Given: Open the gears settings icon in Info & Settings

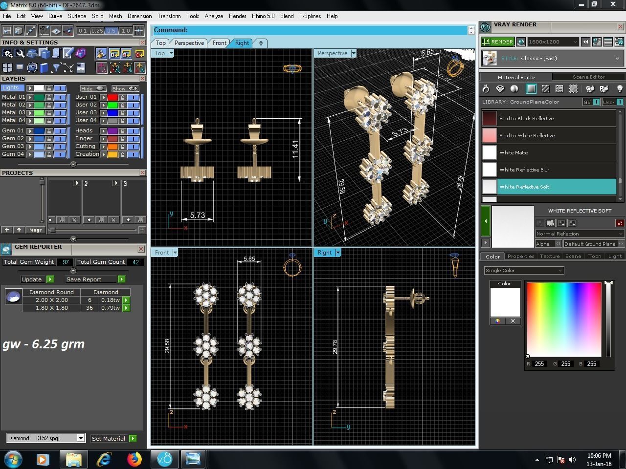Looking at the screenshot, I should point(7,53).
